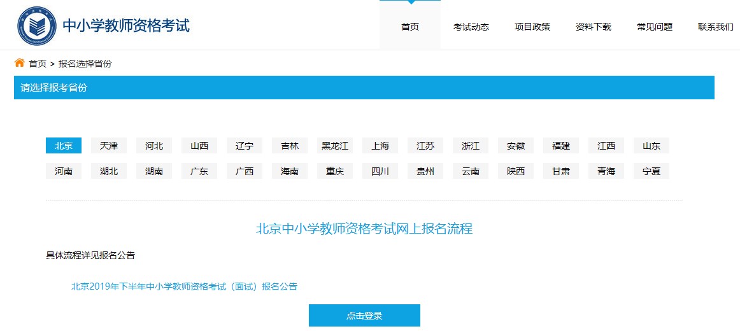Click the 中小学教师资格考试 site title
Viewport: 740px width, 331px height.
click(127, 25)
